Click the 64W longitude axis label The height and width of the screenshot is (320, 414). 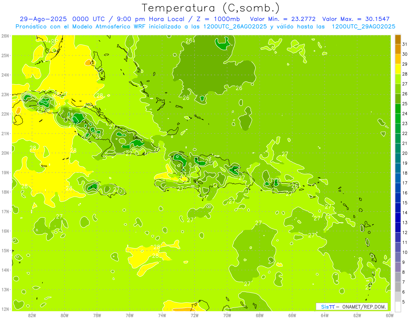(325, 315)
